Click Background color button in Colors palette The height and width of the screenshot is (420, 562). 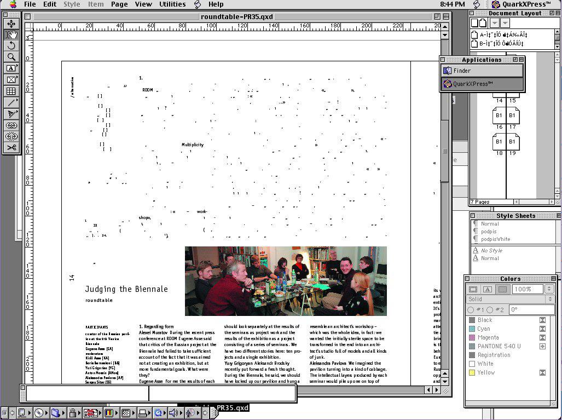tap(502, 289)
